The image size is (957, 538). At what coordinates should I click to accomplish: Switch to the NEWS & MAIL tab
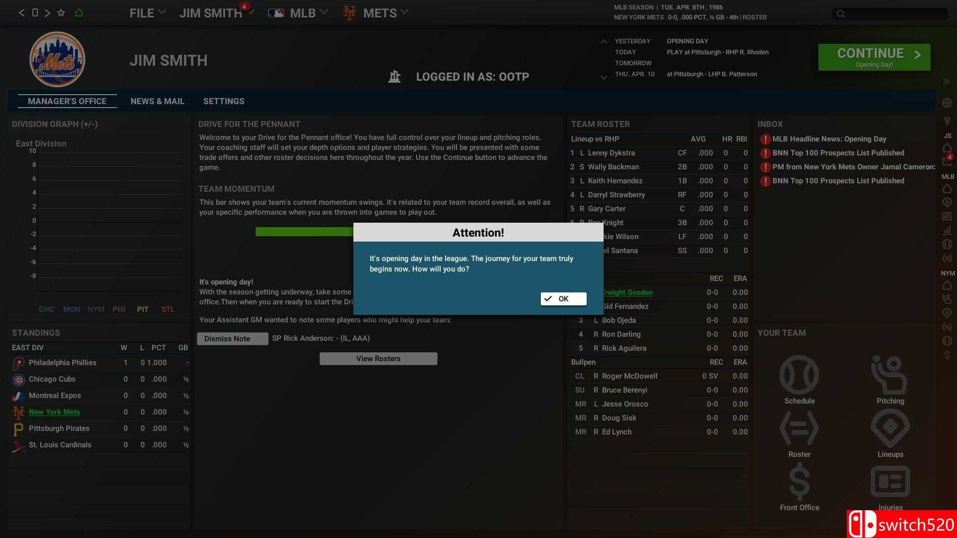click(158, 101)
